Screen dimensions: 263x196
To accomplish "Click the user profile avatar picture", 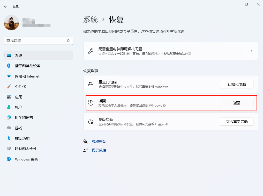I will pos(11,23).
